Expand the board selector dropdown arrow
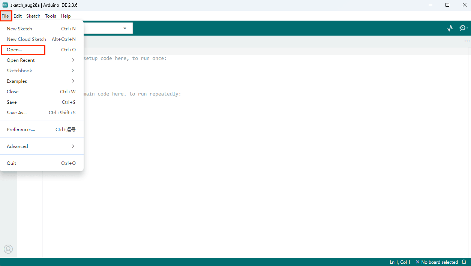The height and width of the screenshot is (266, 471). [x=125, y=28]
